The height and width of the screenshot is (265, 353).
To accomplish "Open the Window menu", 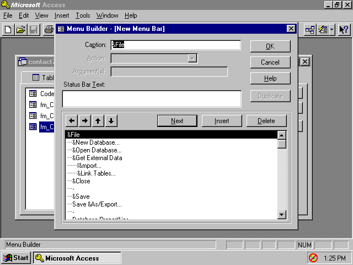I will click(x=108, y=15).
